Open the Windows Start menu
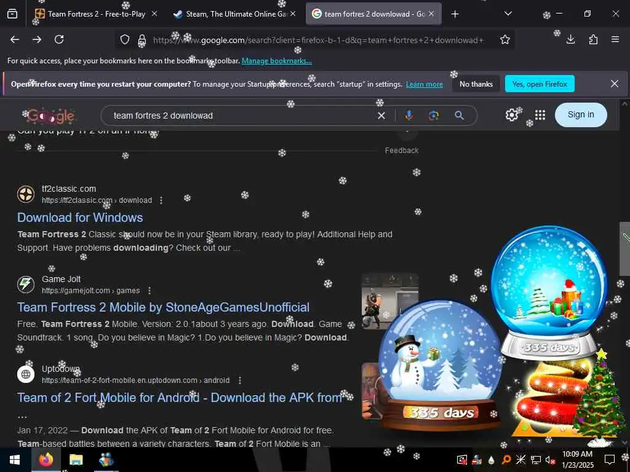Image resolution: width=630 pixels, height=472 pixels. point(15,460)
